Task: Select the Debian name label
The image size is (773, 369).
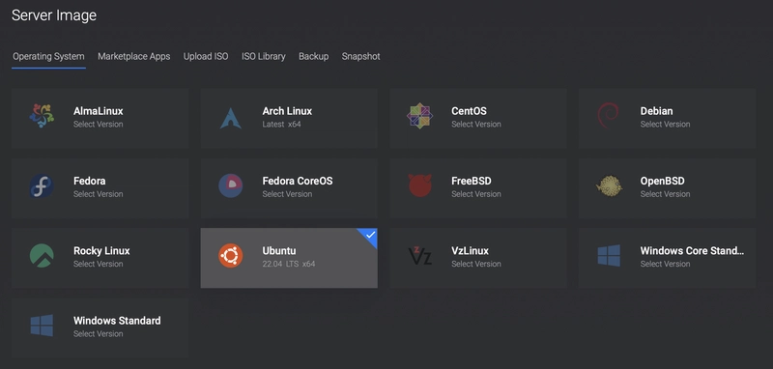Action: point(657,111)
